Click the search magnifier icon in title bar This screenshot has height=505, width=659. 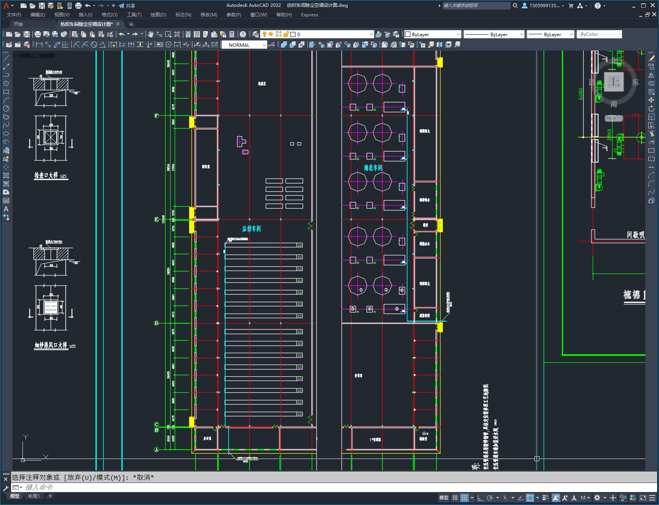[x=515, y=5]
